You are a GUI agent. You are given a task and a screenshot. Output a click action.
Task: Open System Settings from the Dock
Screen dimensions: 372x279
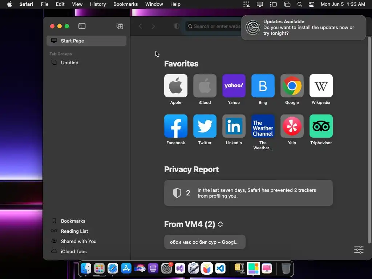(x=166, y=268)
